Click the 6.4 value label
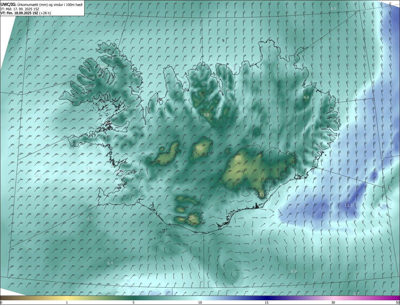The height and width of the screenshot is (305, 400). (110, 263)
